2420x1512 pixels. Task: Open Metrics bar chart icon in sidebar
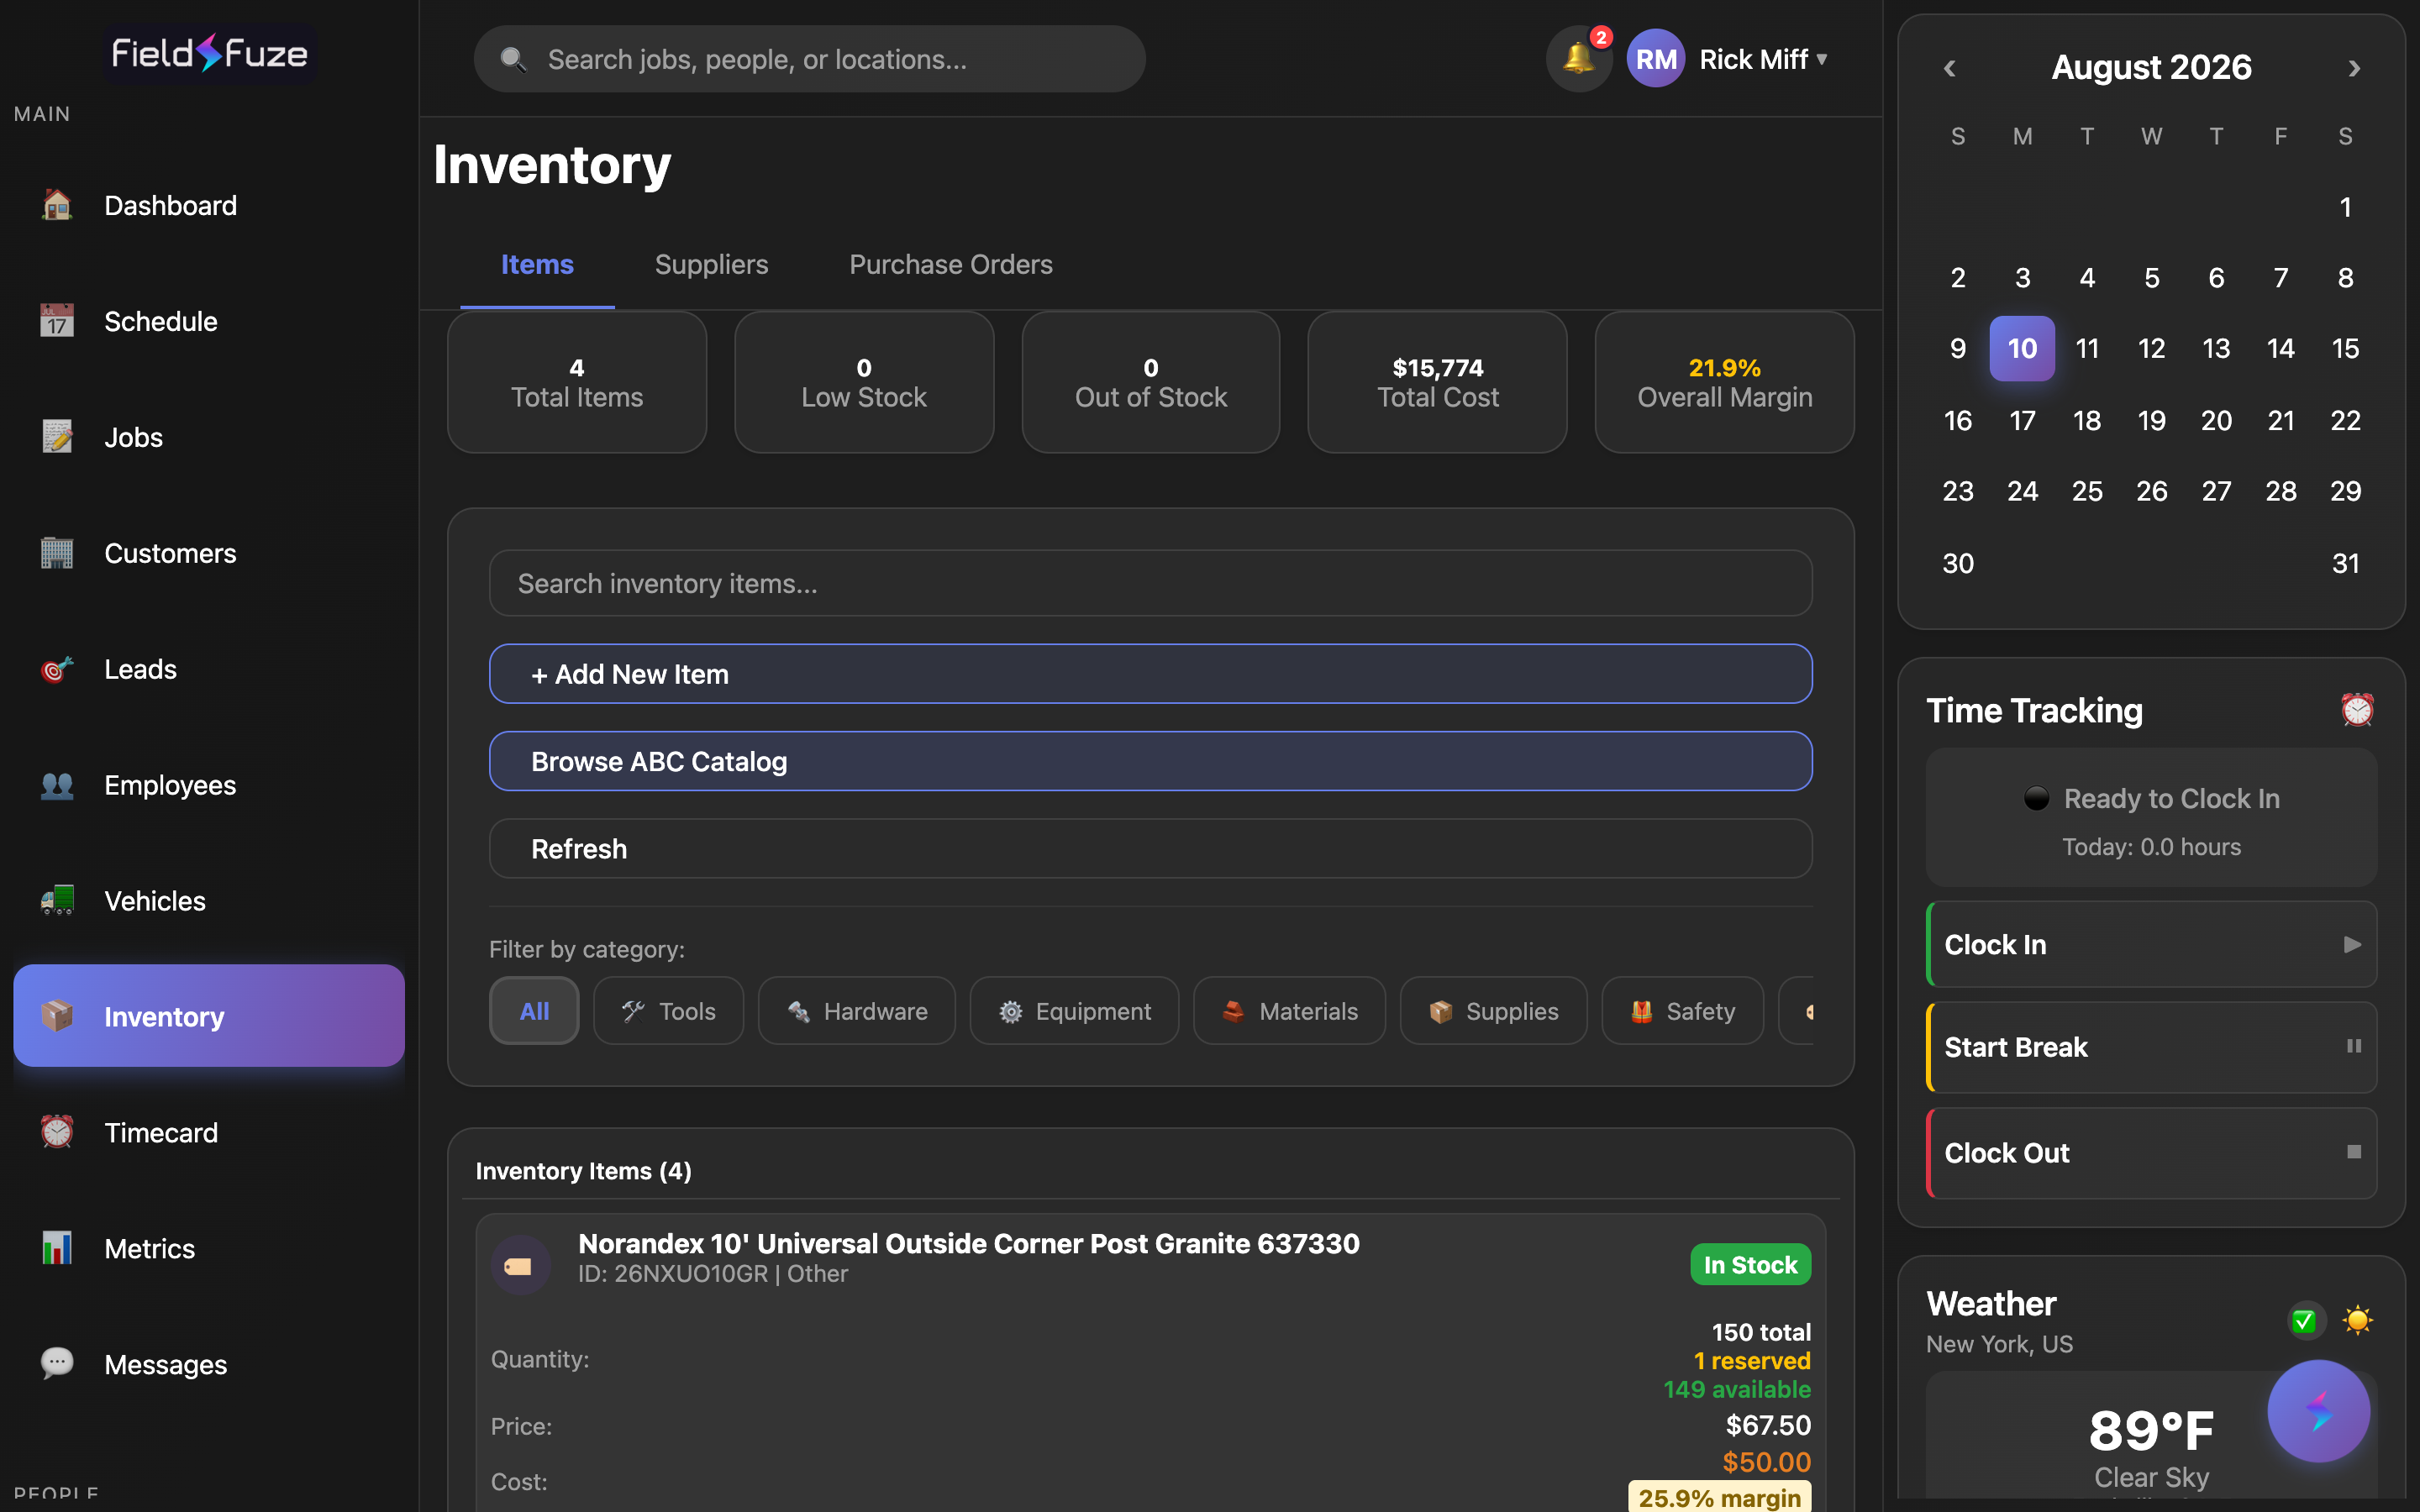coord(57,1248)
